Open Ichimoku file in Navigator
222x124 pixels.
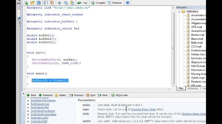pos(198,58)
